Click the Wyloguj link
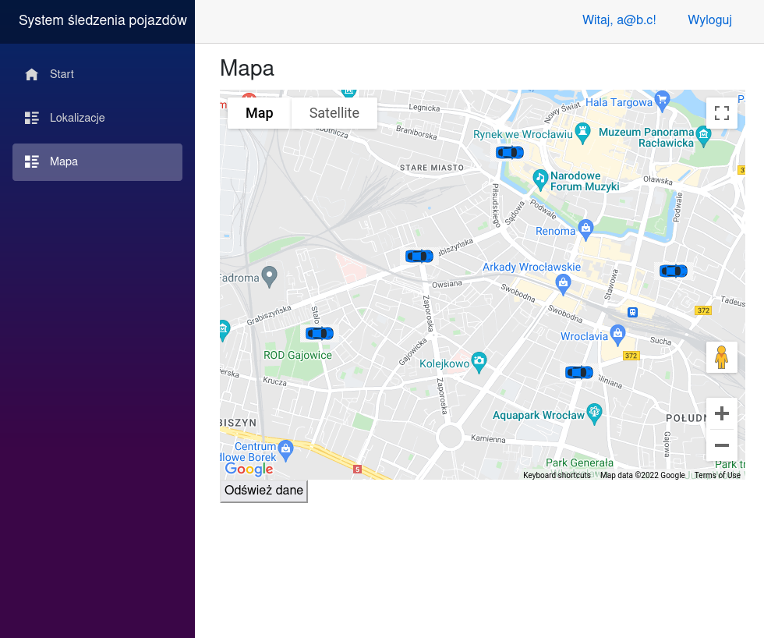 pos(709,20)
